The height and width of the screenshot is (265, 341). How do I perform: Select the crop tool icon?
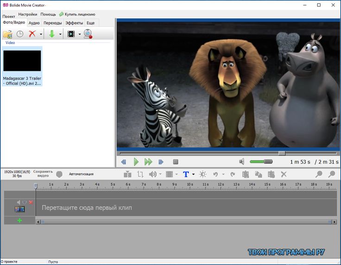click(x=140, y=174)
